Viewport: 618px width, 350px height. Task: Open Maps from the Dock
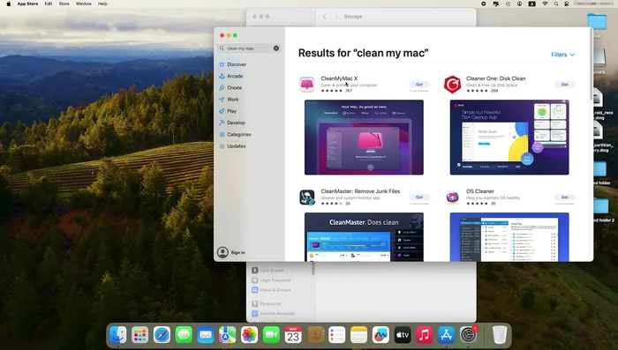point(228,335)
